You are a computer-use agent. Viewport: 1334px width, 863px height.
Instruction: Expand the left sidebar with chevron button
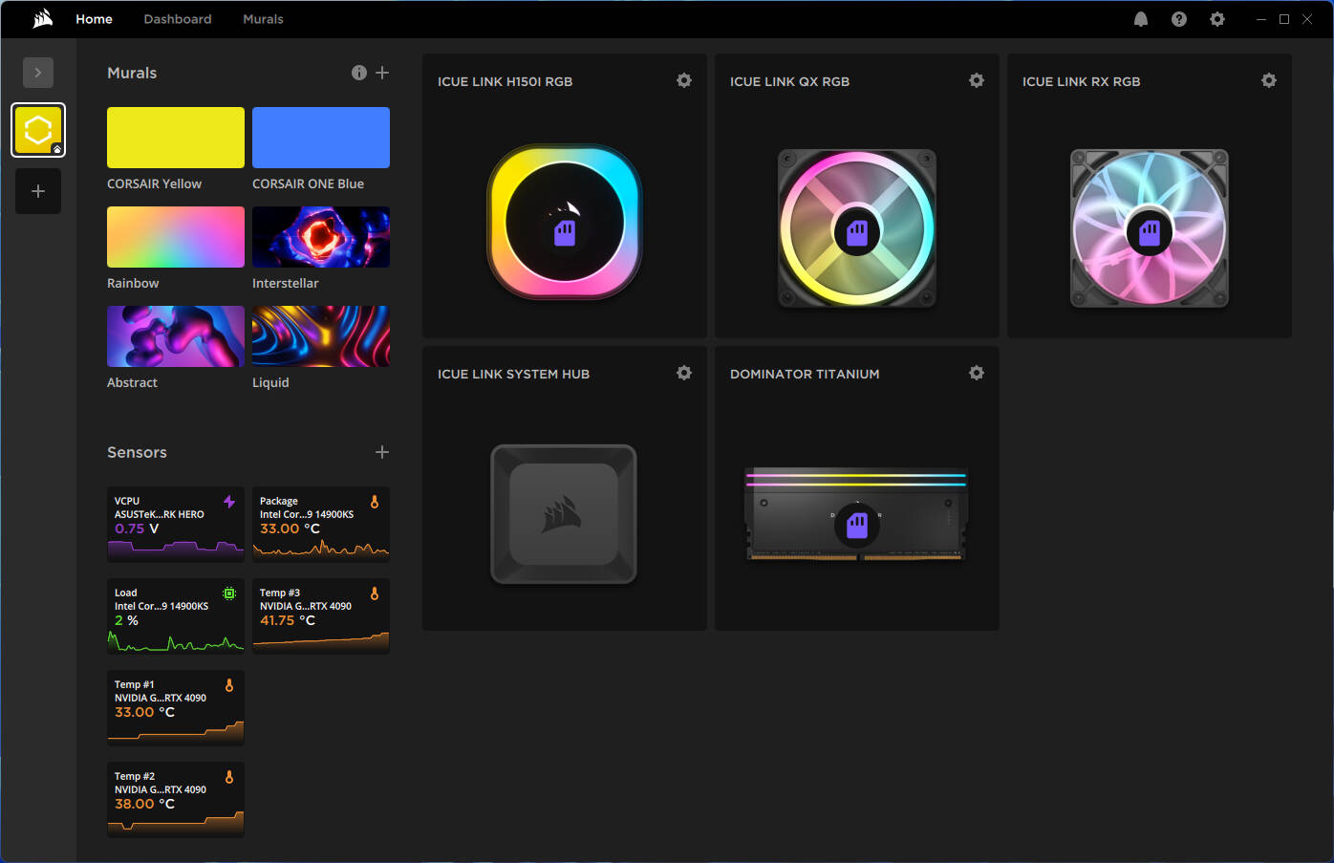coord(38,73)
